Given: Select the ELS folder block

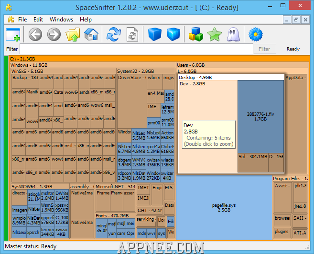Looking at the screenshot, I should coord(169,193).
